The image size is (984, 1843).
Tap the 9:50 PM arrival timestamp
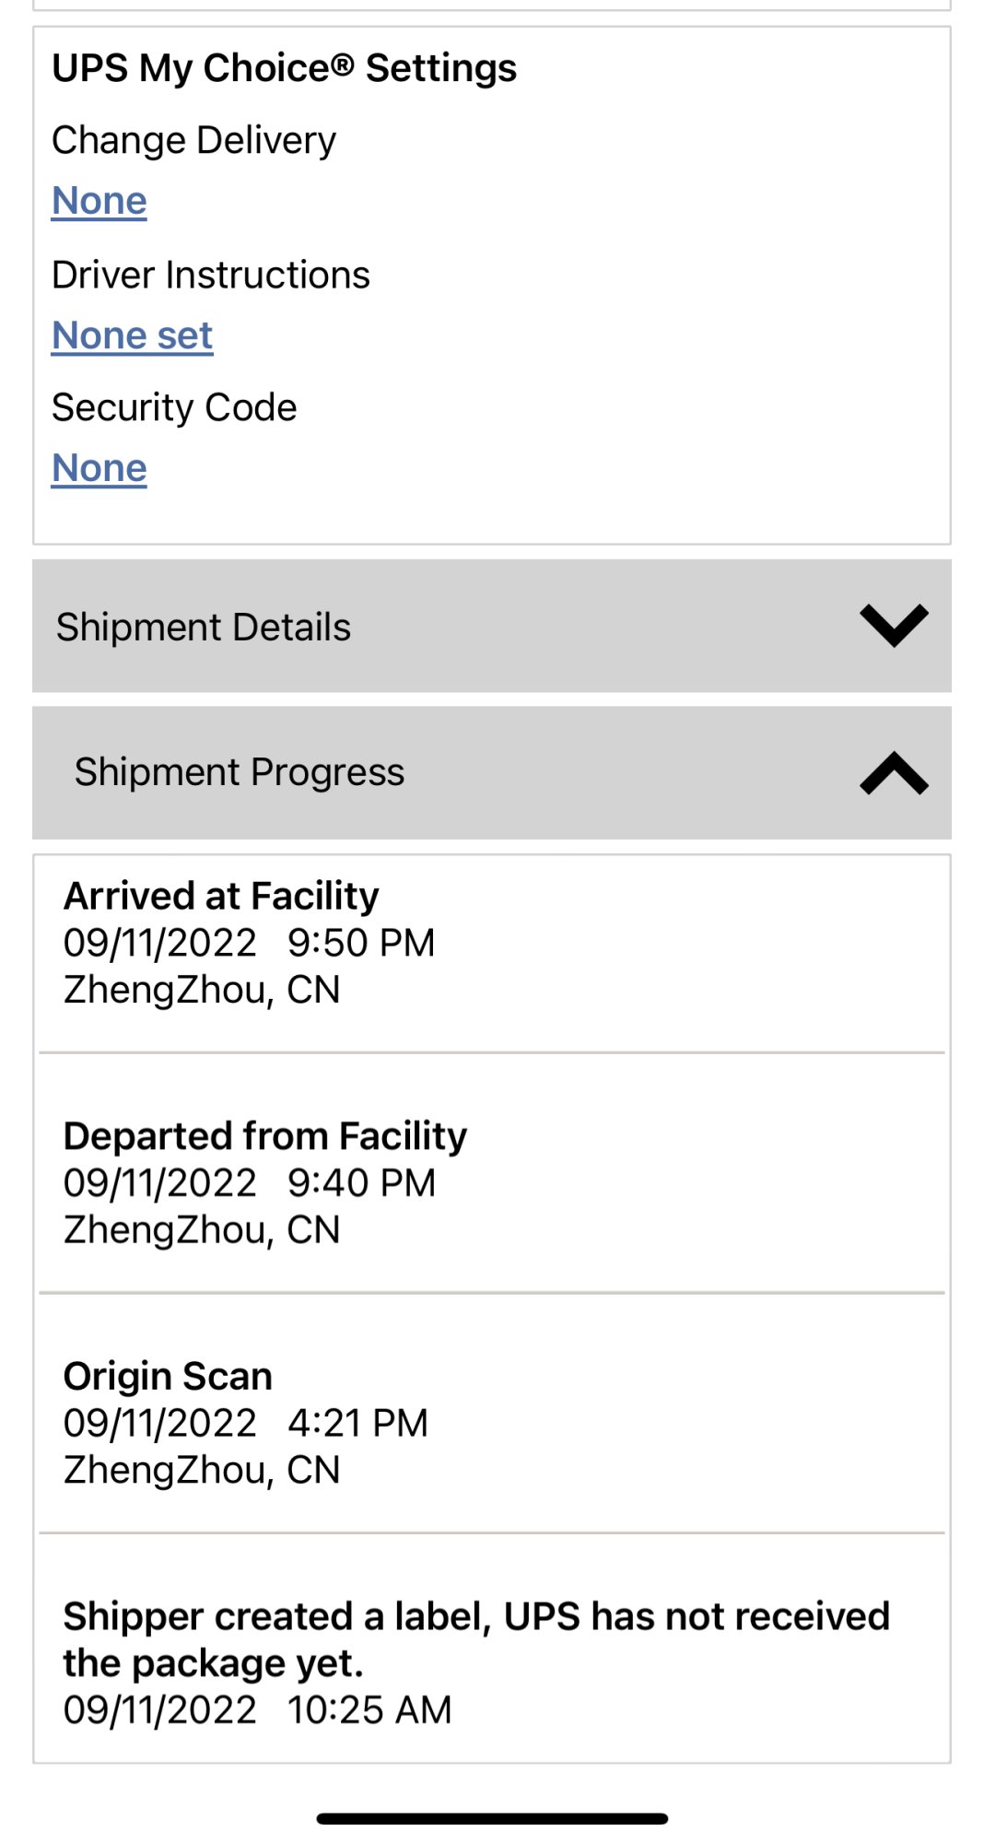click(360, 943)
